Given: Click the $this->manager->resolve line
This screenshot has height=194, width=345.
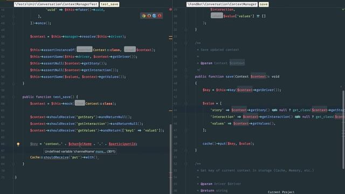Looking at the screenshot, I should click(x=78, y=37).
